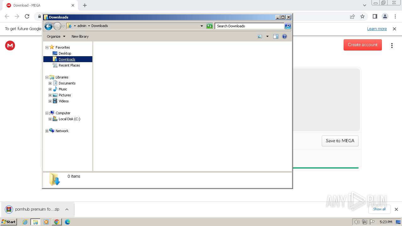The width and height of the screenshot is (402, 226).
Task: Click the Libraries folder icon
Action: pos(52,77)
